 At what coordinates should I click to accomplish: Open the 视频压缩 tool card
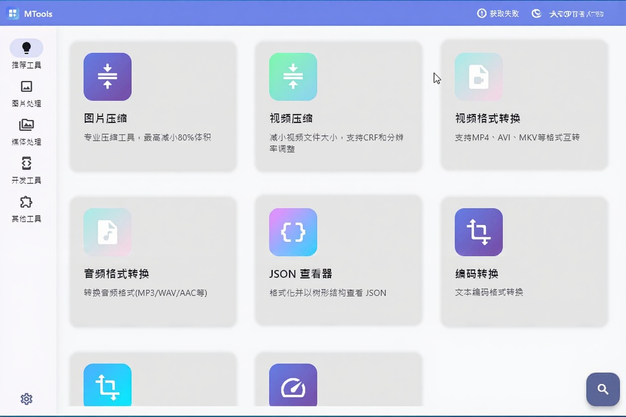pyautogui.click(x=338, y=106)
